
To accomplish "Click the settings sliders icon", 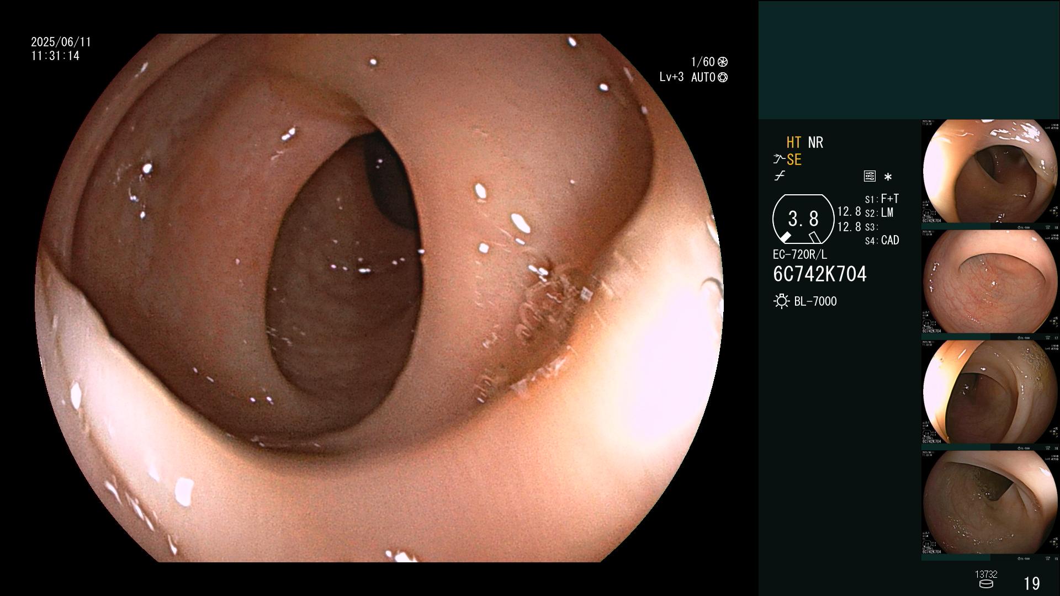I will tap(870, 177).
